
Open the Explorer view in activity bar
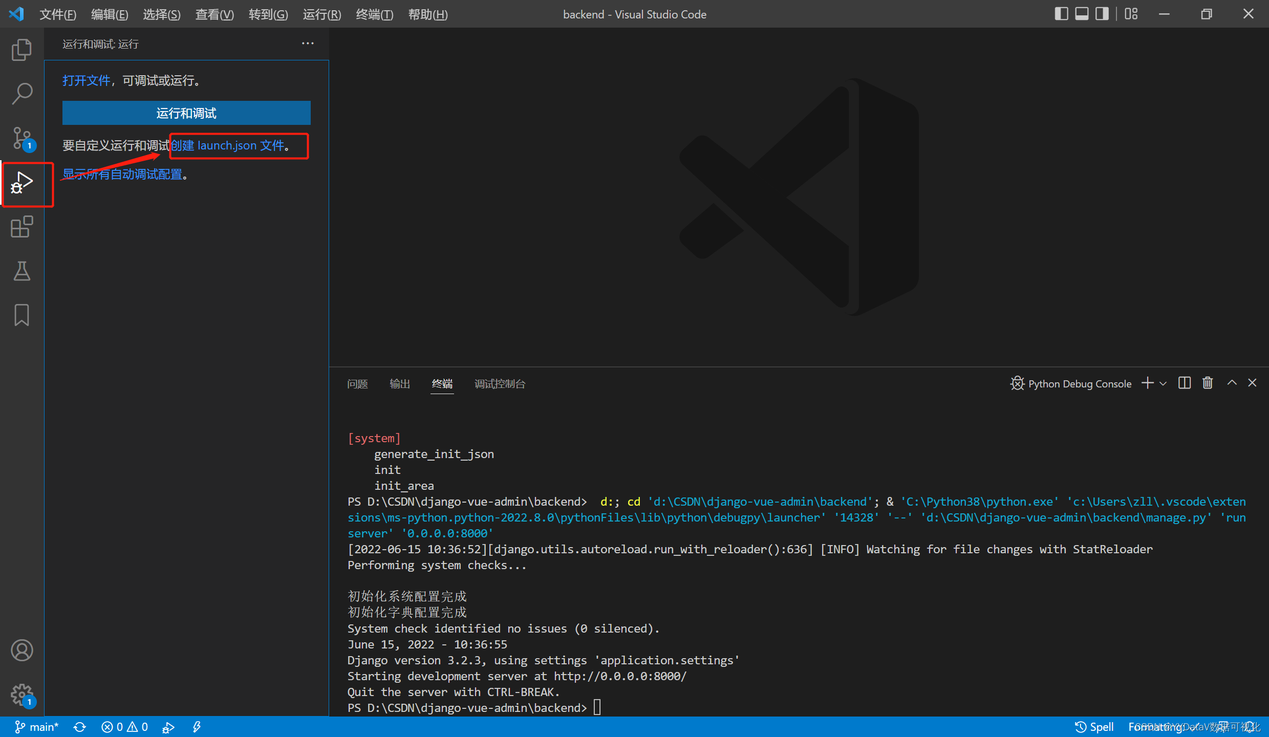[21, 50]
